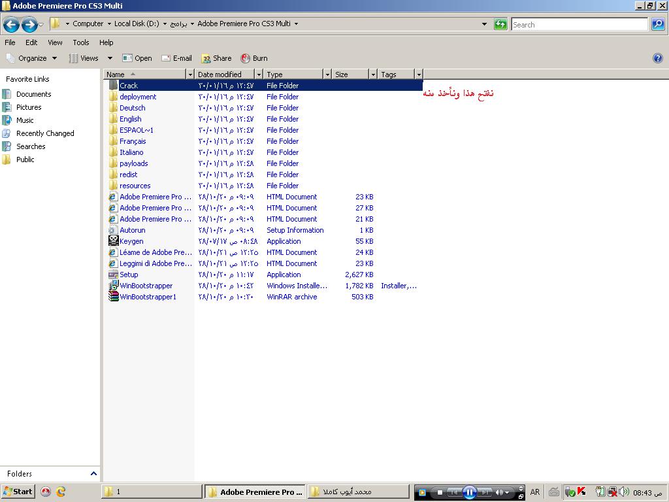Expand the address bar history dropdown

point(484,24)
